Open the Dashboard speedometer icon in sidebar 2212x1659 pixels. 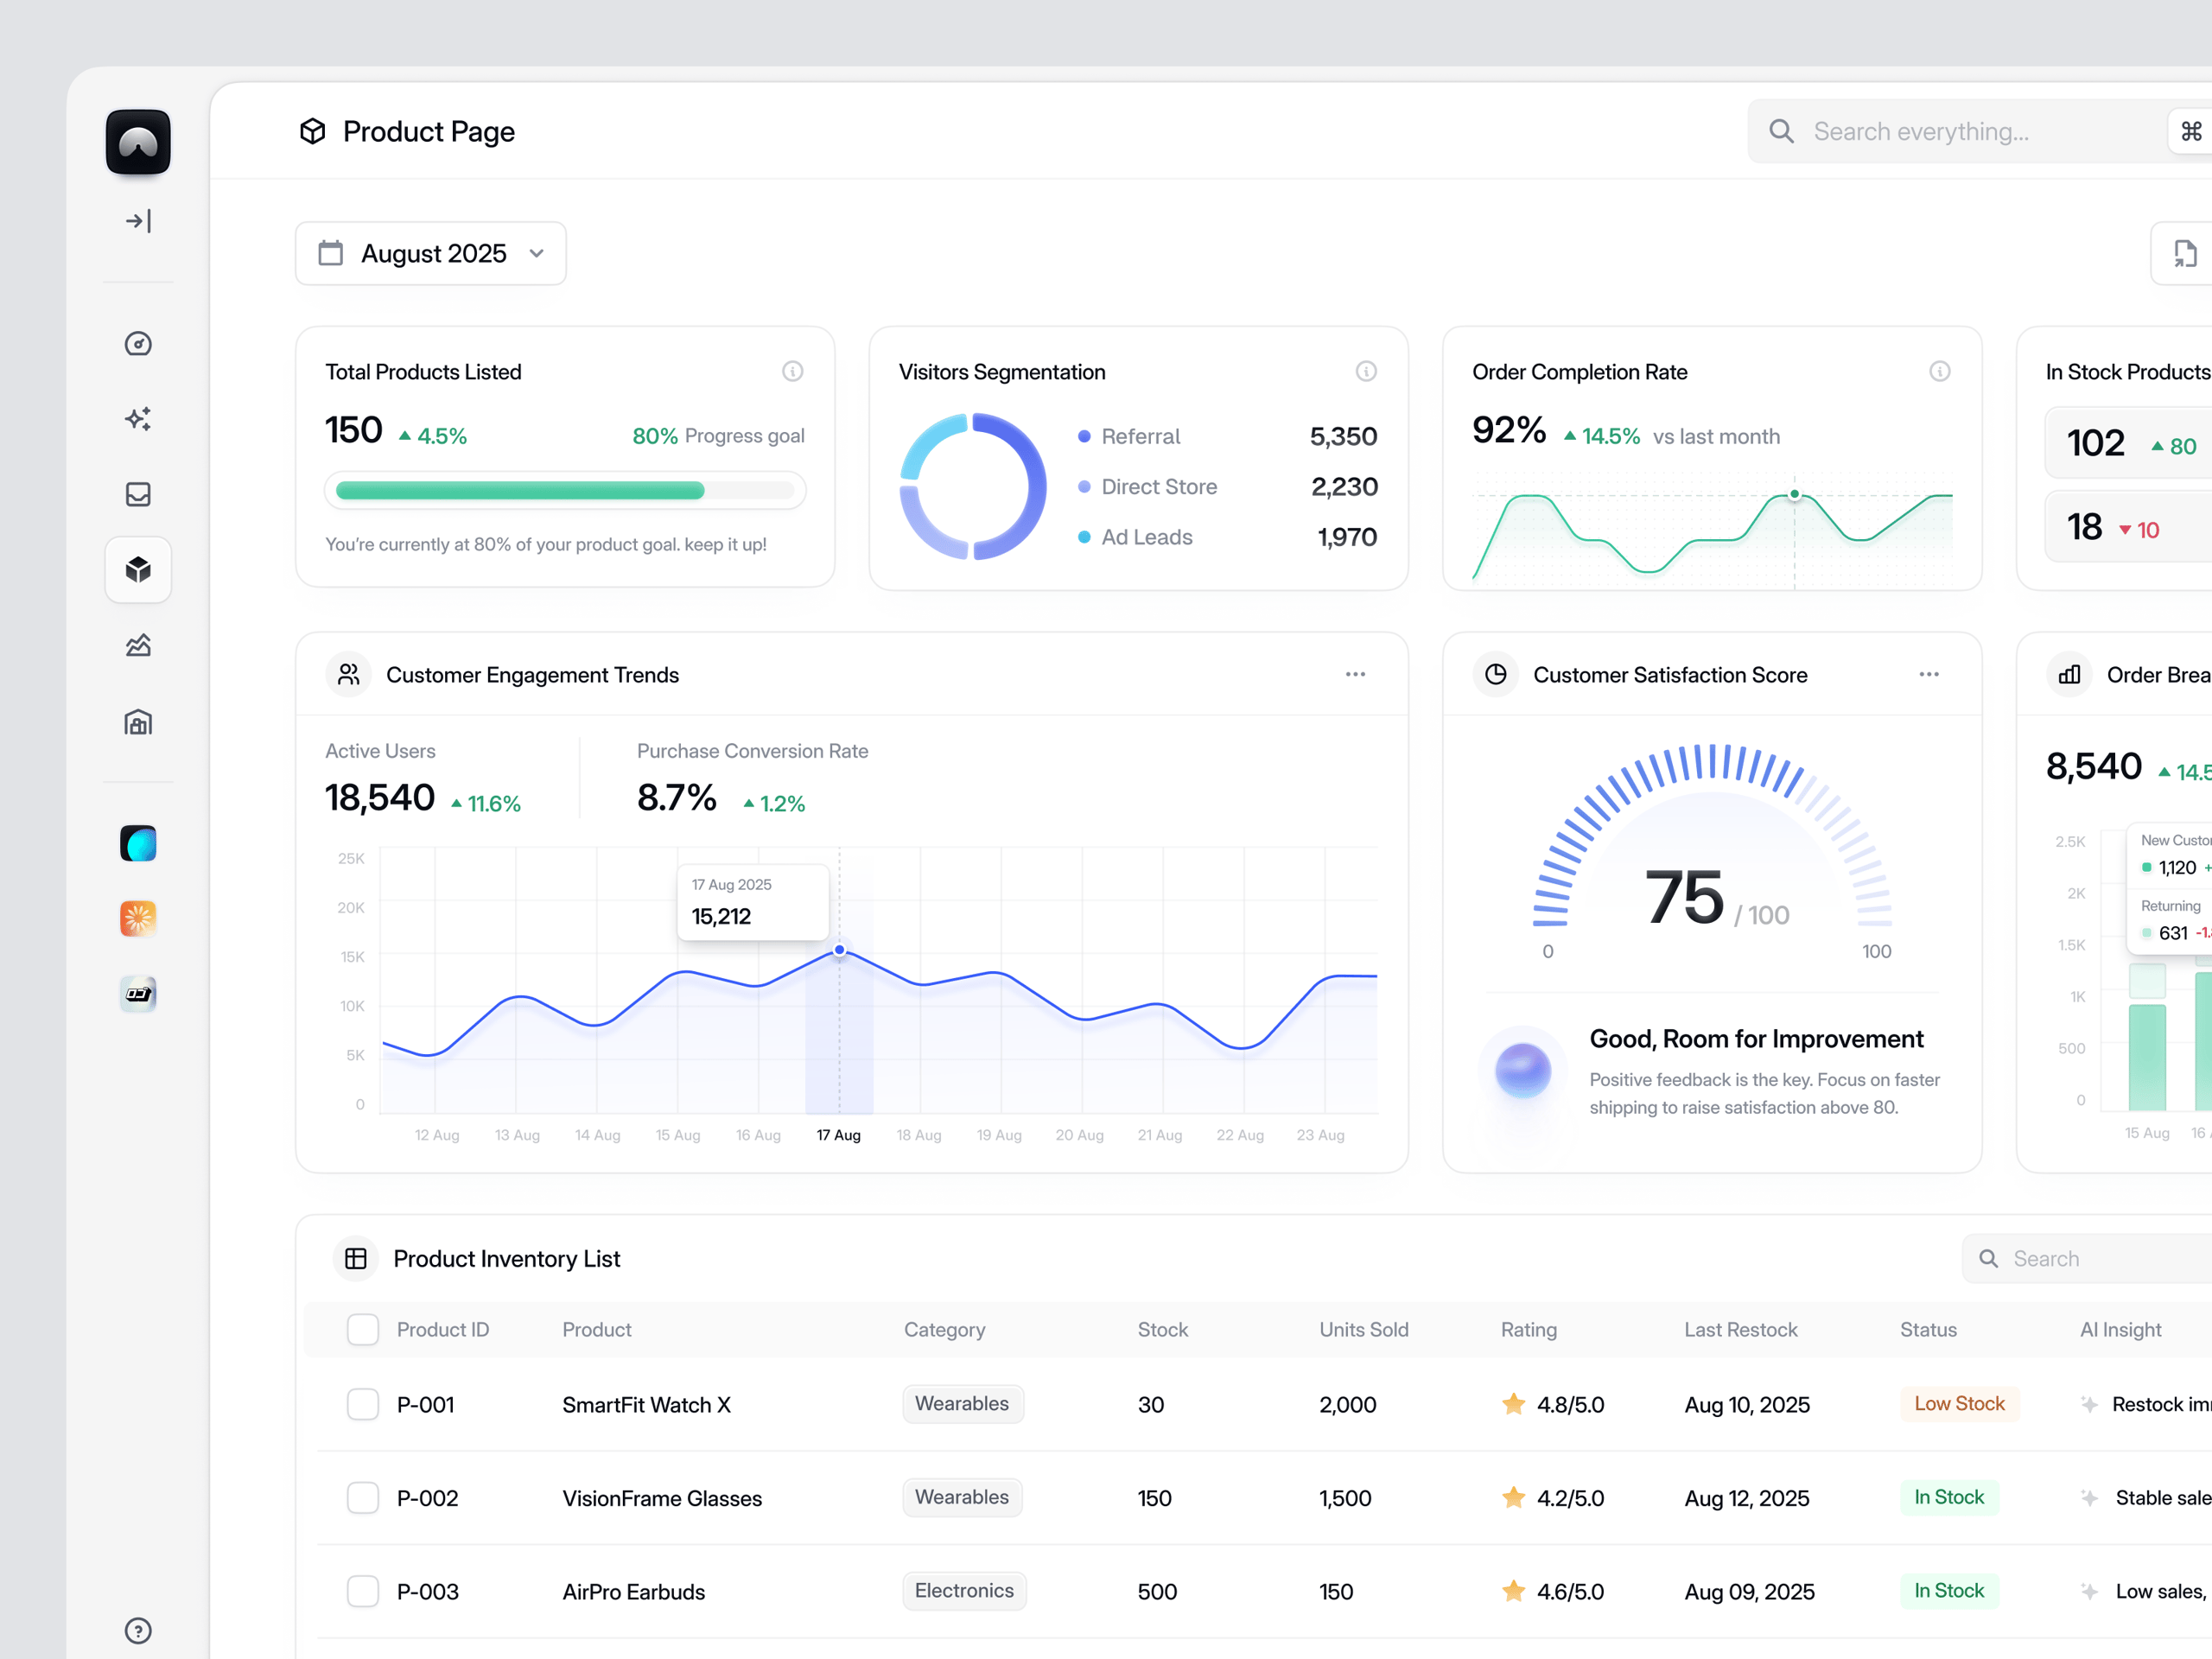pos(137,343)
